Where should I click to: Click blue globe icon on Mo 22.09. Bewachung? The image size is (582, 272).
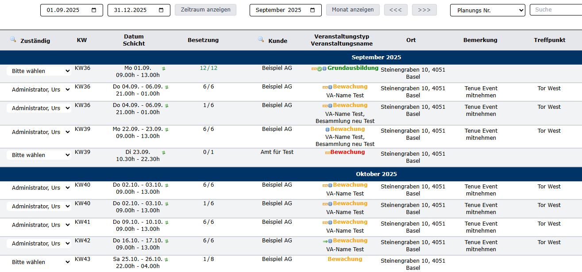(328, 130)
